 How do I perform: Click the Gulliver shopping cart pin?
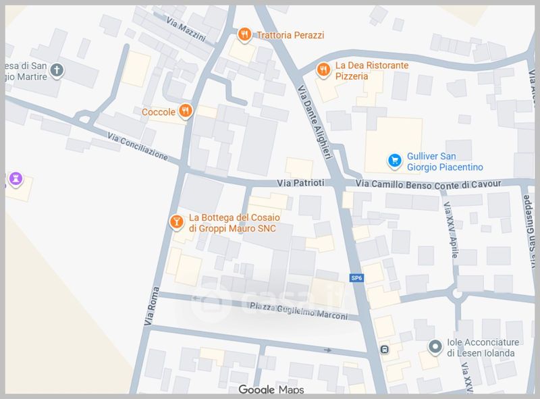point(395,161)
